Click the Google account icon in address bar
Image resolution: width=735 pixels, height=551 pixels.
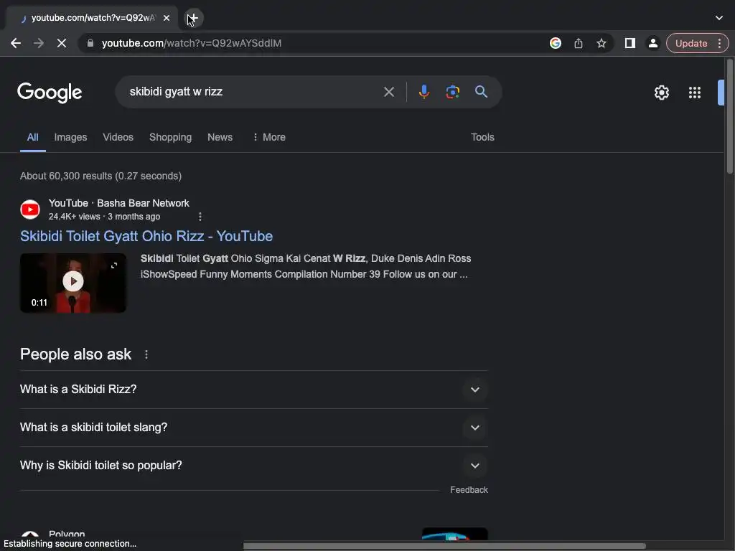[556, 43]
